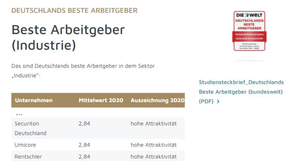Click the red Unternehmensname banner on badge
287x161 pixels.
tap(249, 36)
